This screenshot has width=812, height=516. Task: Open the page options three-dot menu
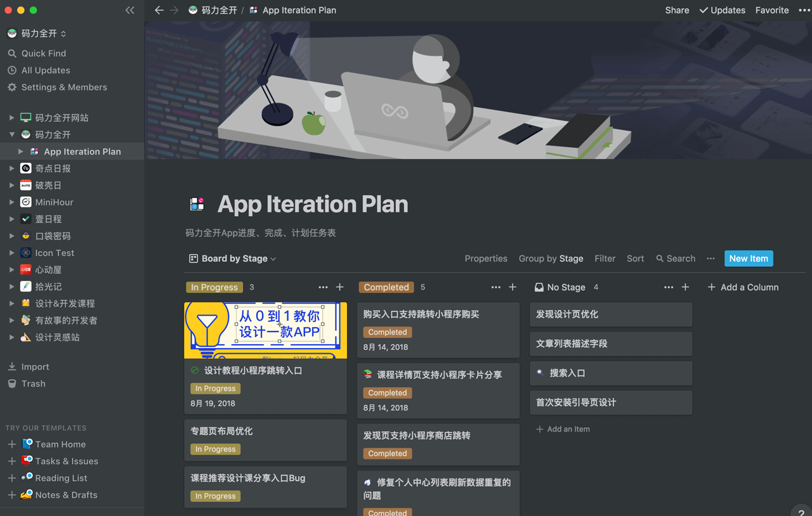coord(804,10)
